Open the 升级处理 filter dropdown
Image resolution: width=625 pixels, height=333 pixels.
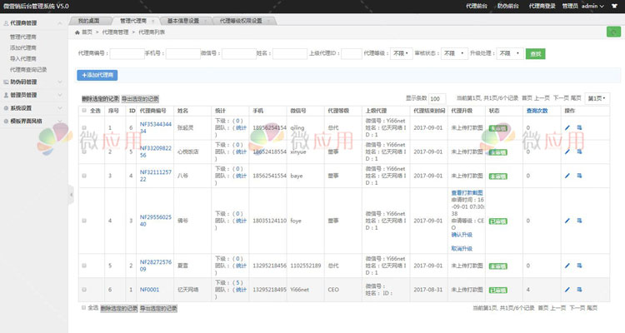click(x=510, y=53)
